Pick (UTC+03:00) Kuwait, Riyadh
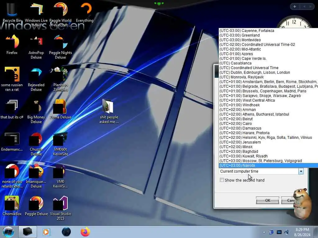The width and height of the screenshot is (318, 238). tap(269, 156)
